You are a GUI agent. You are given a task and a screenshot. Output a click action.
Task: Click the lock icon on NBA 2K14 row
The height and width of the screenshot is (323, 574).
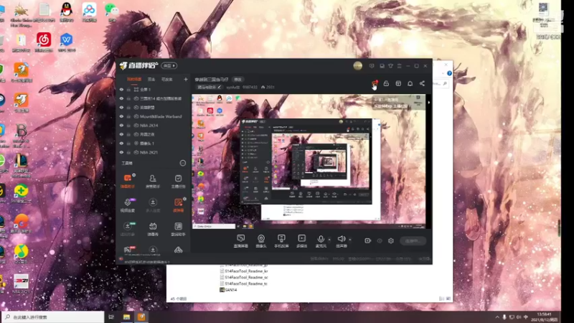click(x=128, y=125)
